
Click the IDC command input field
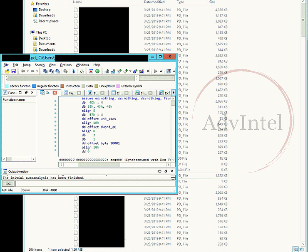95,184
